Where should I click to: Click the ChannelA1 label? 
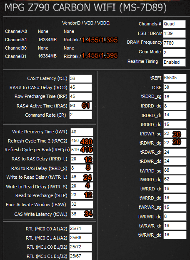(x=16, y=40)
